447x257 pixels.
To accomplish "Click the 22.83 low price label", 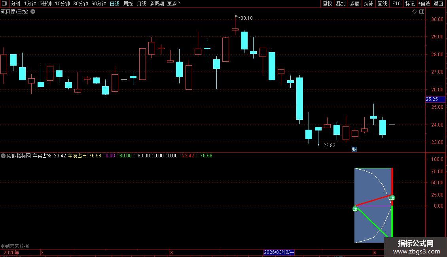I will (329, 146).
